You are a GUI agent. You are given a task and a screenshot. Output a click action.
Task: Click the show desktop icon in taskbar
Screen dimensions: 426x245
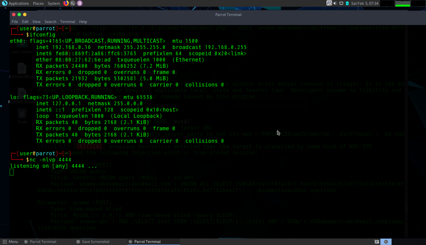377,241
